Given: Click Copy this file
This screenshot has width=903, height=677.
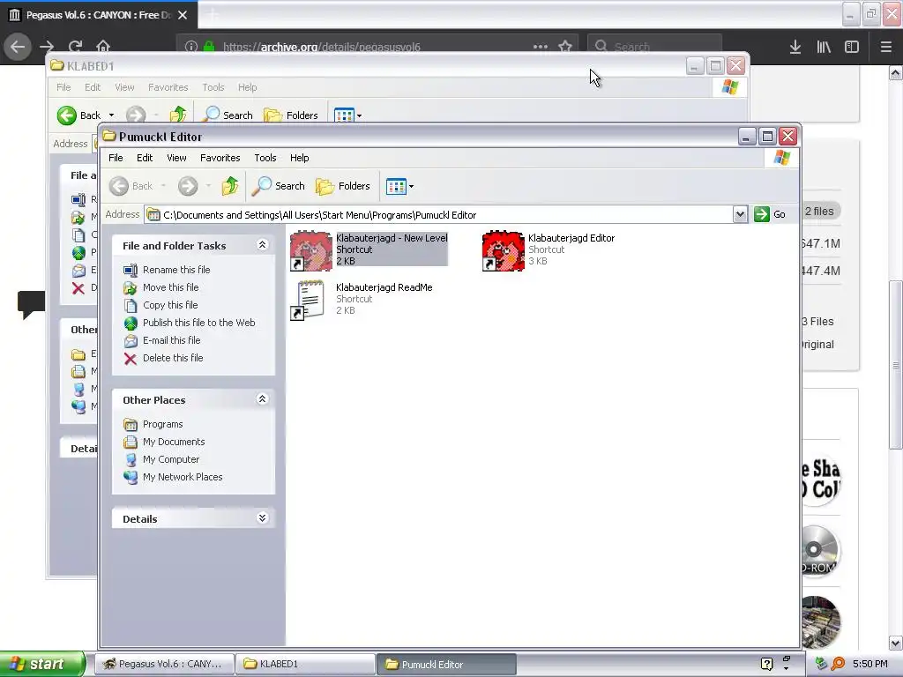Looking at the screenshot, I should click(x=170, y=305).
